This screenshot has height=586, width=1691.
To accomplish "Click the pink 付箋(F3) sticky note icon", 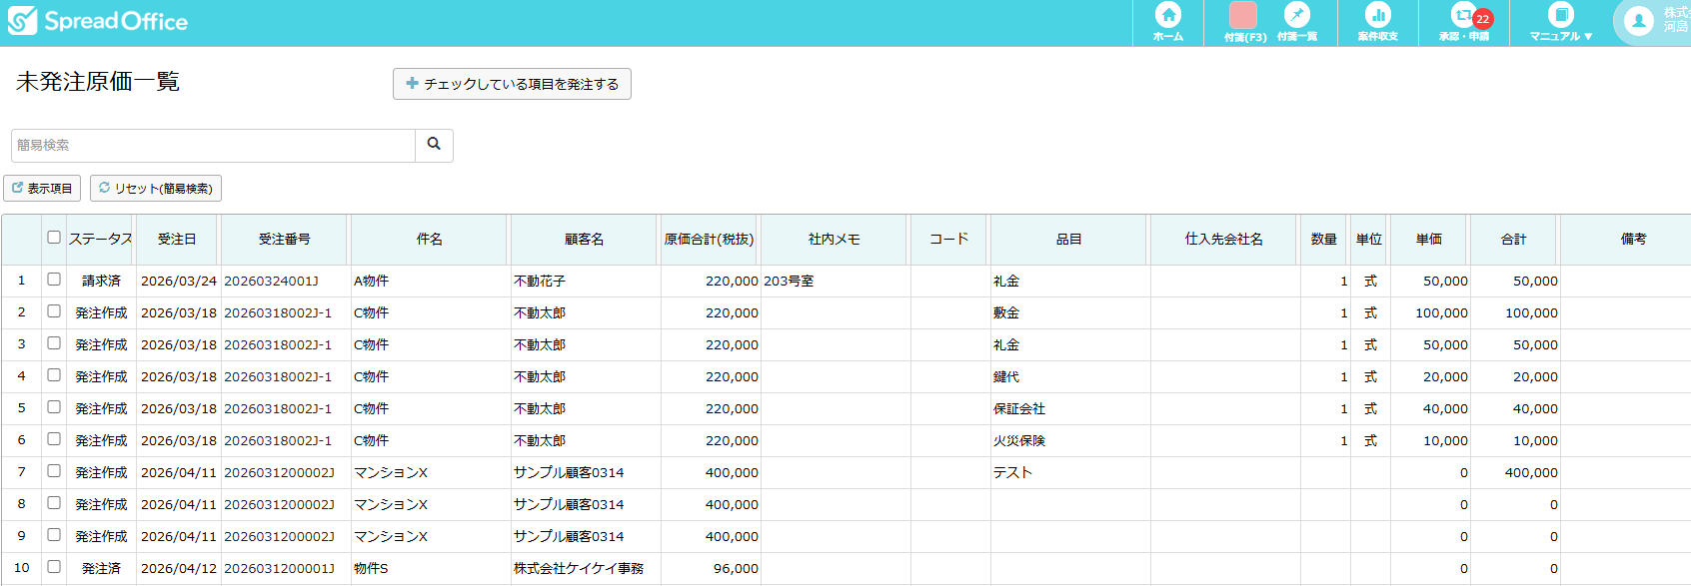I will 1243,22.
